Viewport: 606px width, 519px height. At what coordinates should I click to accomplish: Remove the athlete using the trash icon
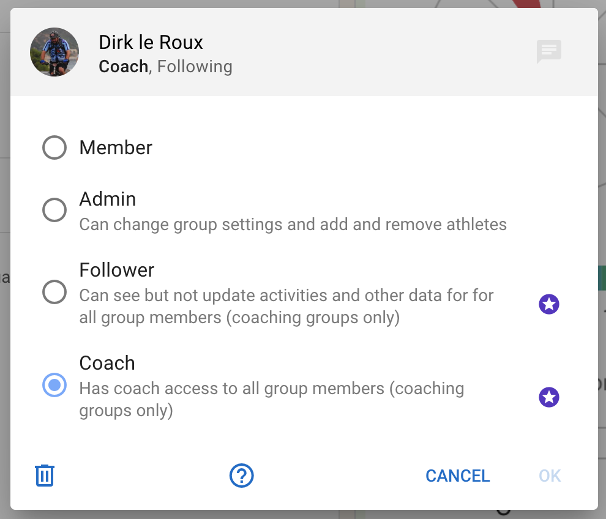pyautogui.click(x=45, y=476)
